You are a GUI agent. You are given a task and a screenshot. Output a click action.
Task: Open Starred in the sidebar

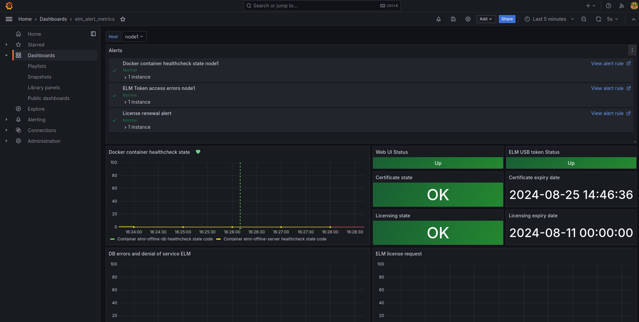pos(36,45)
